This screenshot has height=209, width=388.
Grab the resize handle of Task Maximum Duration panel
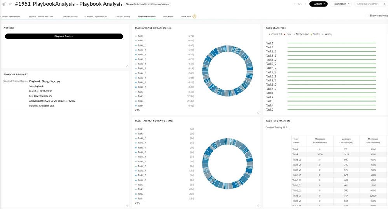pos(258,205)
